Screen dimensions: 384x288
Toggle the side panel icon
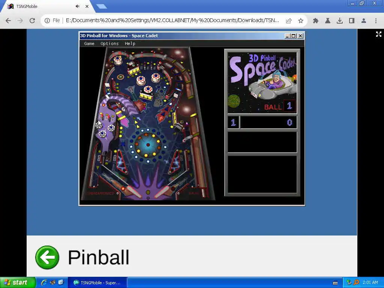tap(352, 21)
